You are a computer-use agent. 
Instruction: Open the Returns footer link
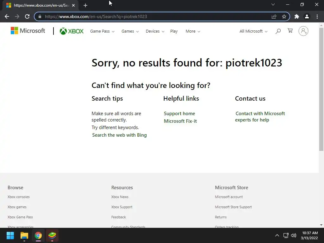pyautogui.click(x=221, y=217)
